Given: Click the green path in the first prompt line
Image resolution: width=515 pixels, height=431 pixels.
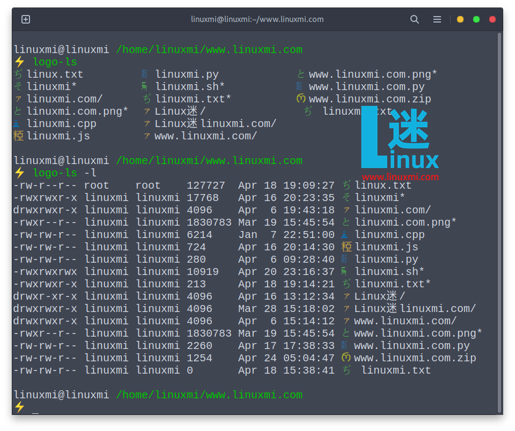Looking at the screenshot, I should click(x=209, y=50).
